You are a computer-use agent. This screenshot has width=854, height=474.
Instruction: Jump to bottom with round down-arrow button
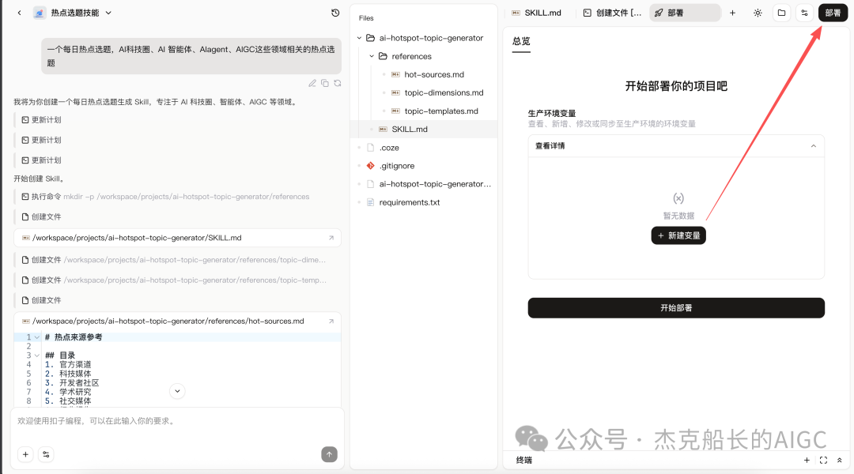tap(178, 391)
